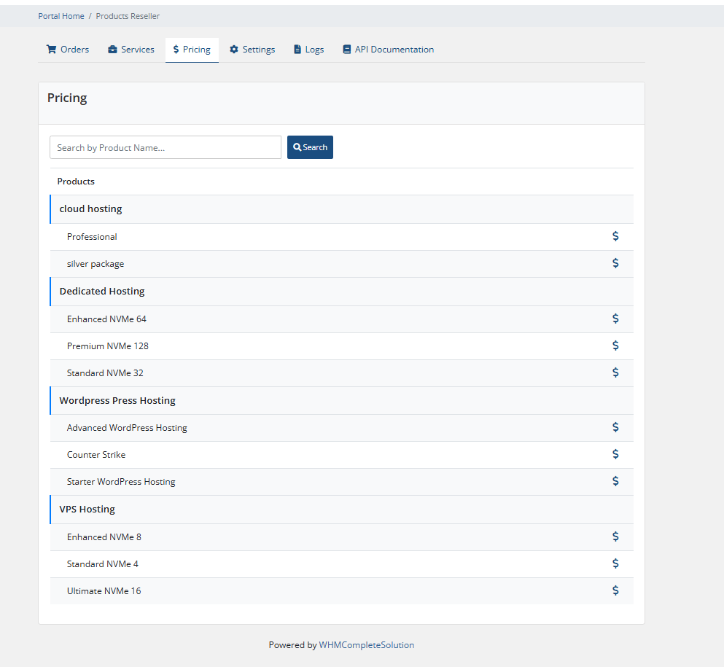Collapse the Dedicated Hosting group header
724x667 pixels.
101,291
